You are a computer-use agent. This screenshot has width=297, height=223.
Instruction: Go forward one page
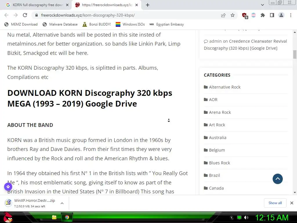pyautogui.click(x=16, y=15)
